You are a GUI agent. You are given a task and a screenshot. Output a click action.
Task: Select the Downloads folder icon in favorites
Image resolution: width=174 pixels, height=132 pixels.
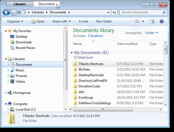[12, 42]
